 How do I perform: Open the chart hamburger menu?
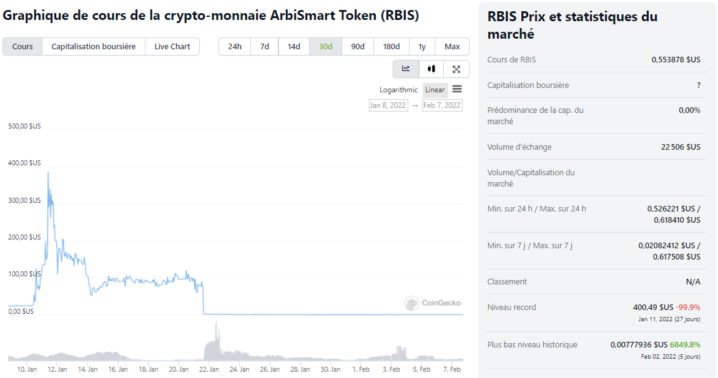[x=457, y=89]
